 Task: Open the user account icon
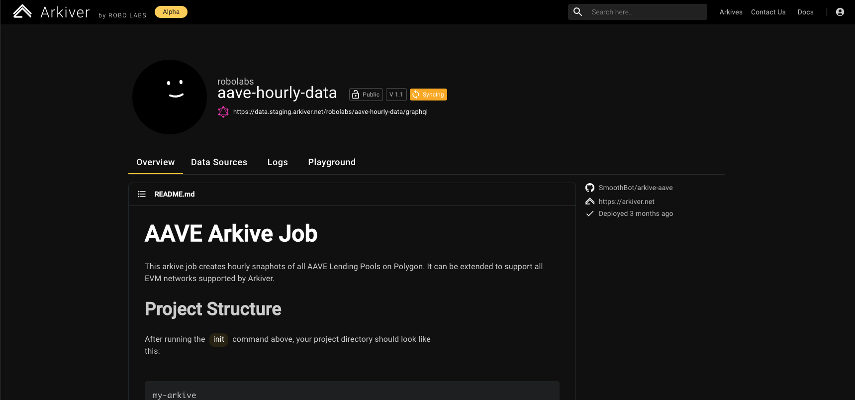click(840, 12)
